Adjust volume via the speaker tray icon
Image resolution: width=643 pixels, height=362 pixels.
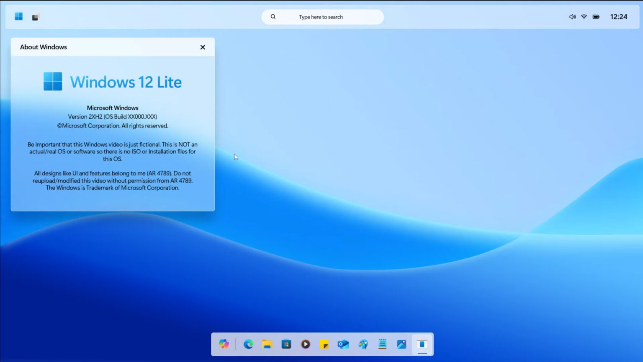click(x=572, y=17)
